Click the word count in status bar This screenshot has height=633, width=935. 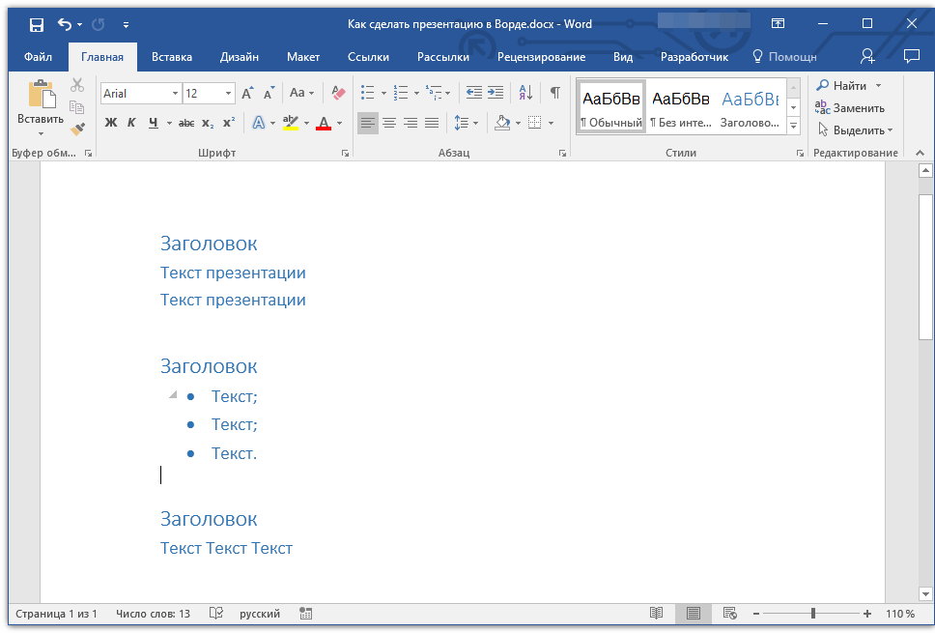153,614
